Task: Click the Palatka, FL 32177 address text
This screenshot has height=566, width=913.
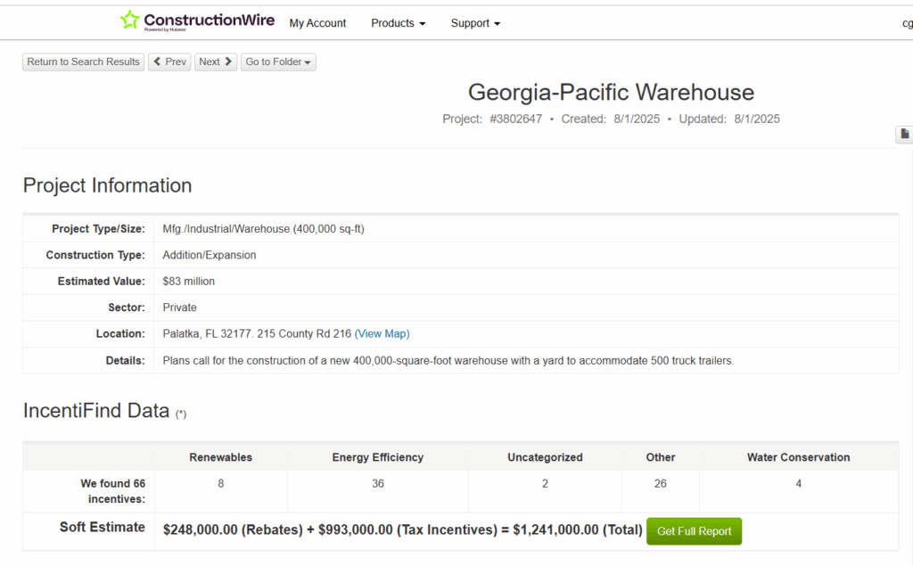Action: coord(257,333)
